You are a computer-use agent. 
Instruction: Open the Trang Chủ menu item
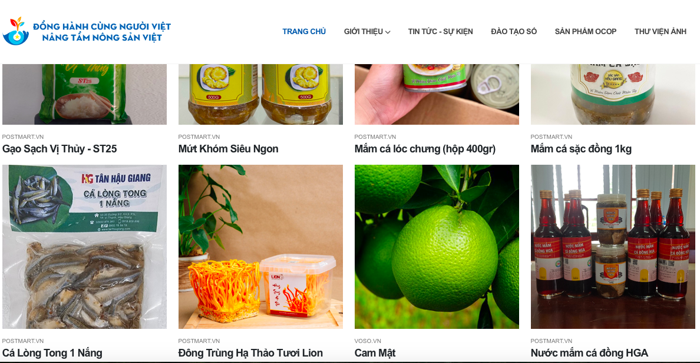click(304, 32)
